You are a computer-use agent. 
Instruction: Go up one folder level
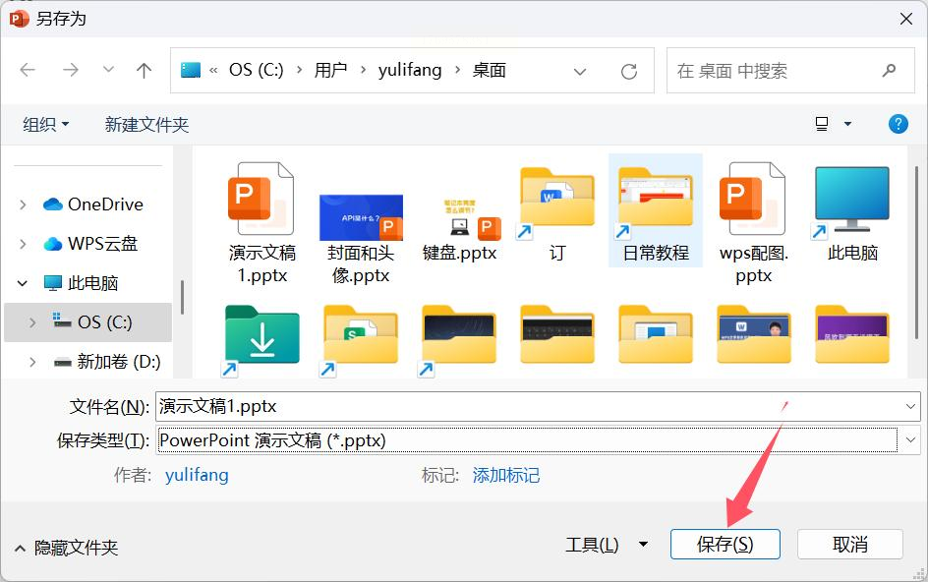point(144,71)
